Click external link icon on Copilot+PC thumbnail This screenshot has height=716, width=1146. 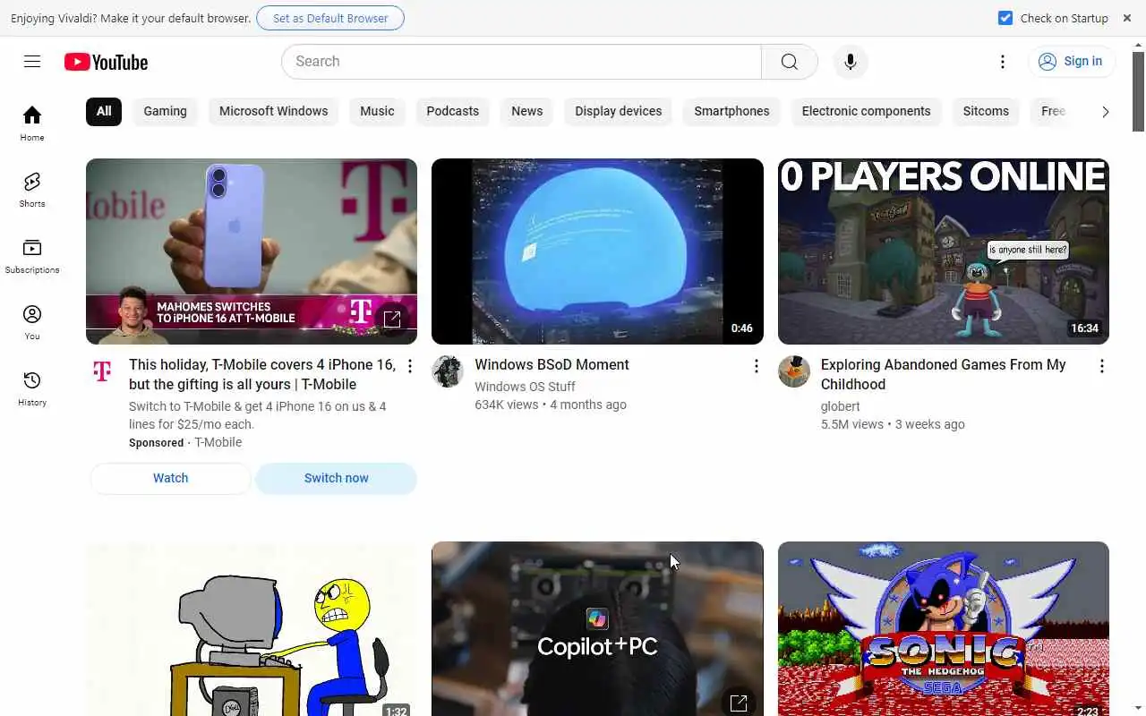click(738, 703)
